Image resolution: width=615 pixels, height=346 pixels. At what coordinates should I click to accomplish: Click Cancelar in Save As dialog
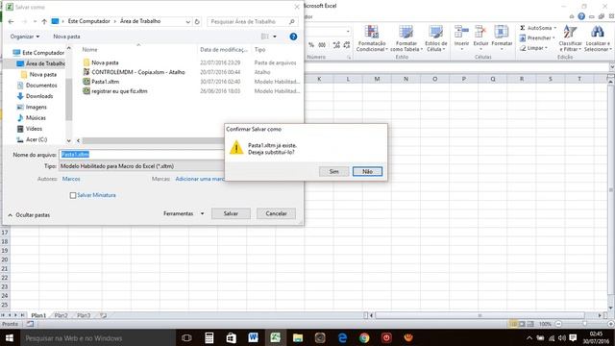point(276,213)
